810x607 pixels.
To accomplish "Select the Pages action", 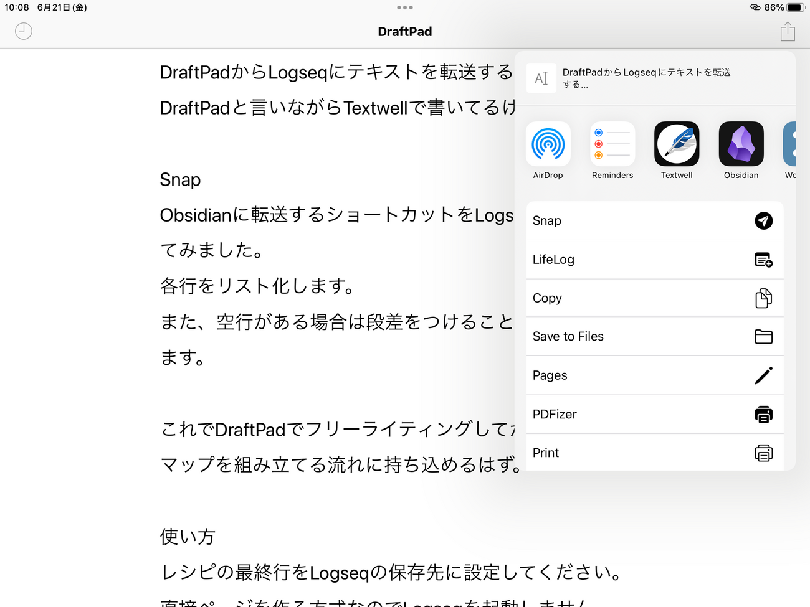I will pyautogui.click(x=655, y=375).
